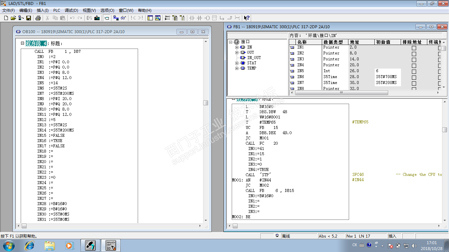Image resolution: width=449 pixels, height=252 pixels.
Task: Expand the STAT node in interface tree
Action: click(237, 63)
